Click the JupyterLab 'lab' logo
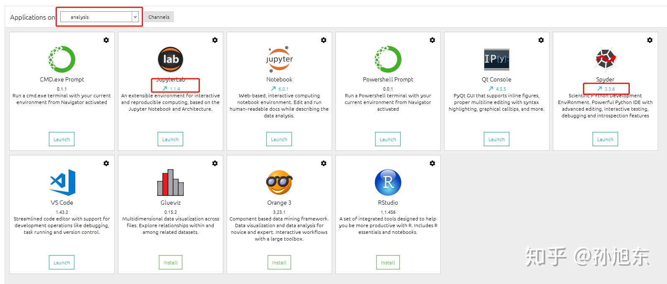667x284 pixels. pos(171,59)
